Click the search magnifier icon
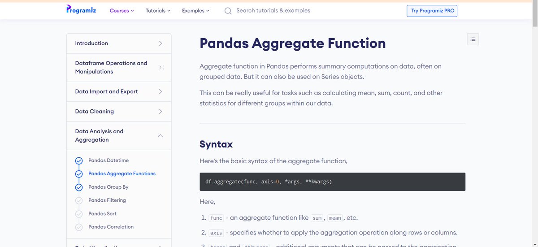 click(x=228, y=11)
